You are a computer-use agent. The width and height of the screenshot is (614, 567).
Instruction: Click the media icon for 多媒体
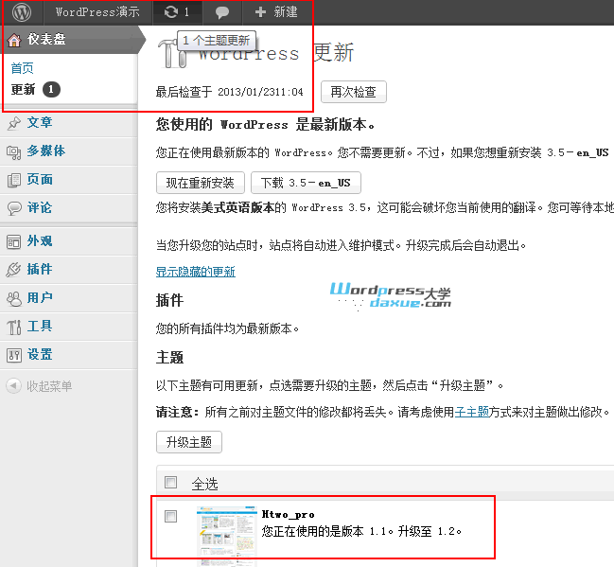coord(13,152)
